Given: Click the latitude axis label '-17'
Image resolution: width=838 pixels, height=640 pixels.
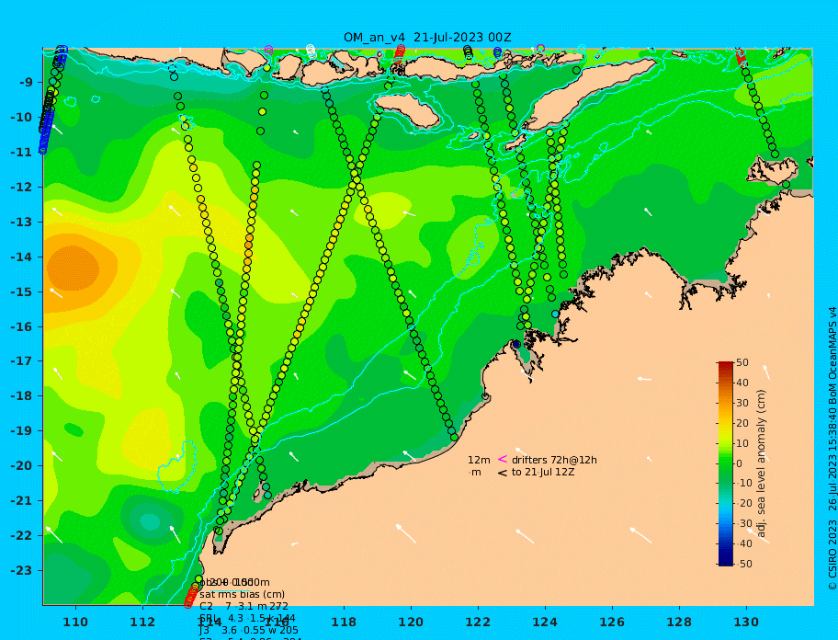Looking at the screenshot, I should 21,361.
